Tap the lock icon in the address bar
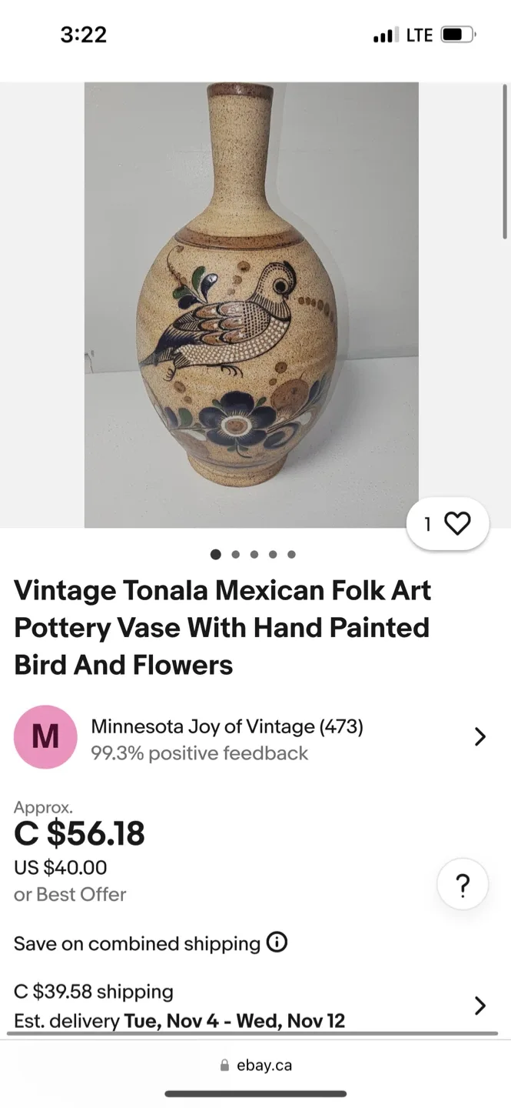Image resolution: width=511 pixels, height=1108 pixels. (x=223, y=1064)
